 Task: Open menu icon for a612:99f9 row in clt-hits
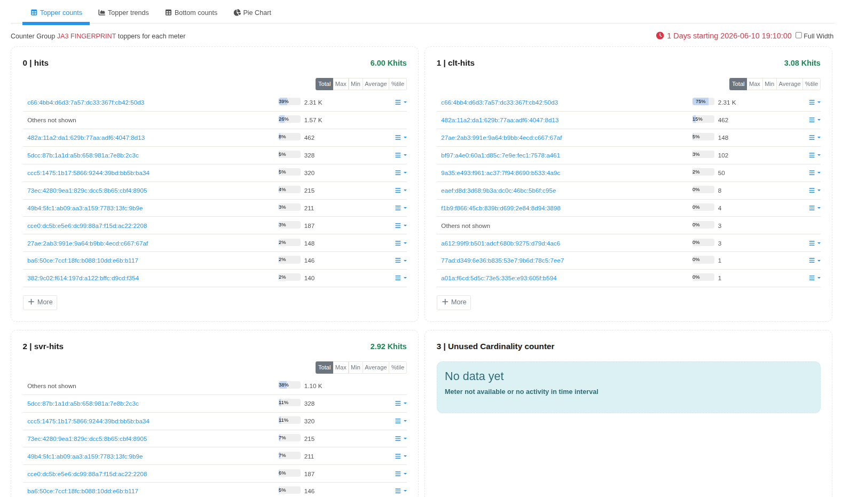coord(814,243)
